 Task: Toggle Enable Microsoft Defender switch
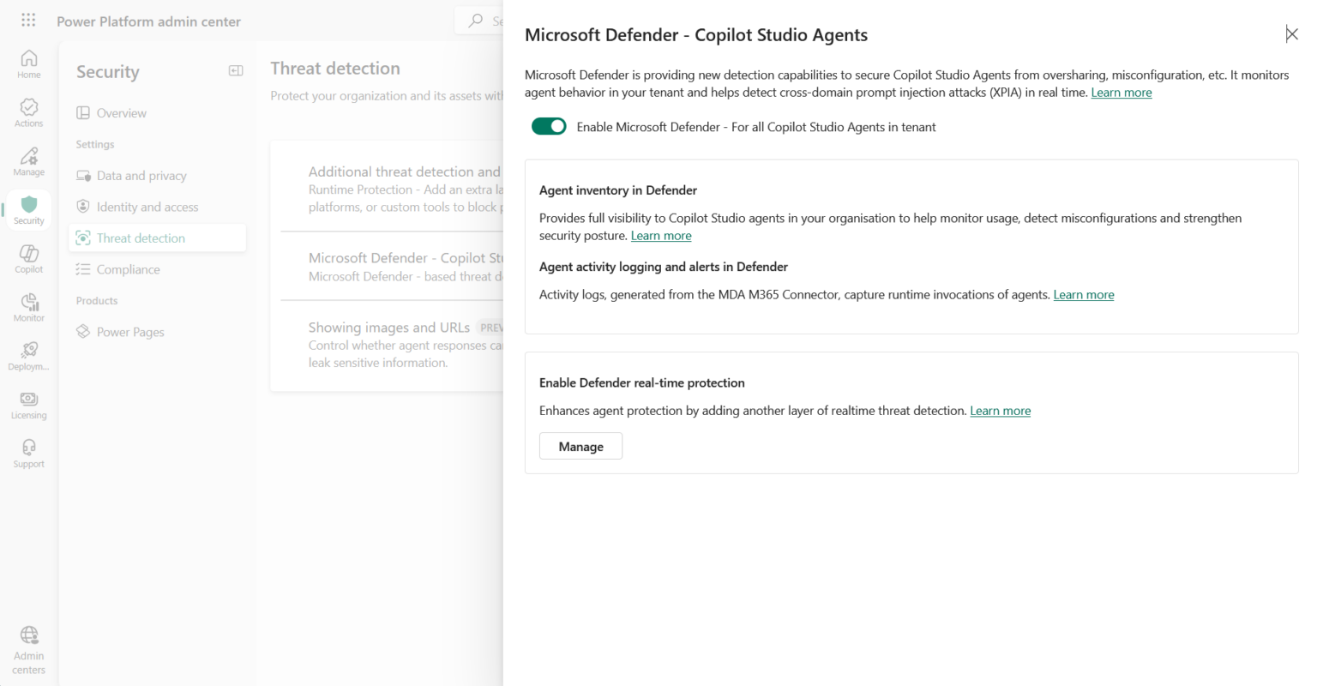tap(549, 127)
